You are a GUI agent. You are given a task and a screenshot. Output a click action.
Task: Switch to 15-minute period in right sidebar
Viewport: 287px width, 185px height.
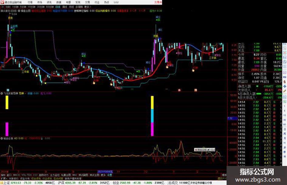point(285,115)
